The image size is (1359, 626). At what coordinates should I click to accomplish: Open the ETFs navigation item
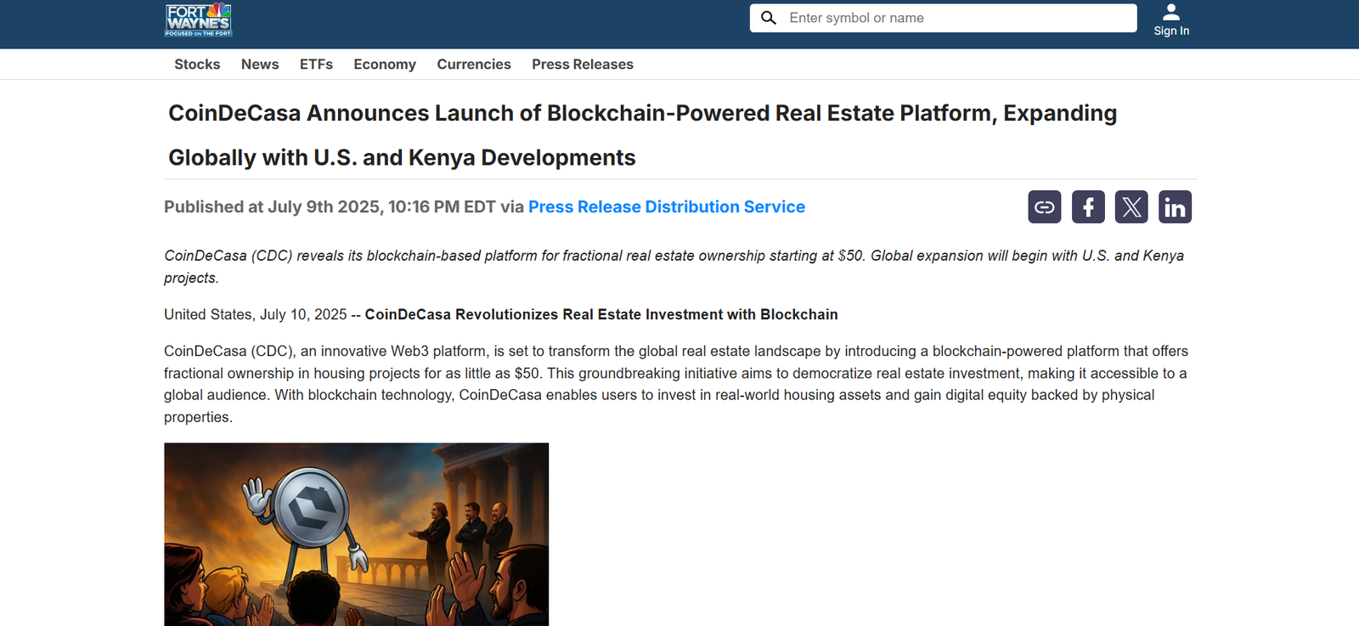(x=316, y=65)
